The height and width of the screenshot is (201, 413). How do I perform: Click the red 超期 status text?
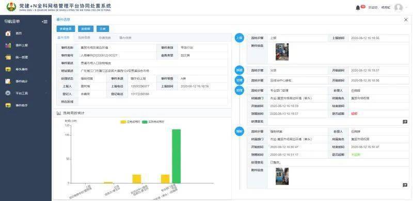pyautogui.click(x=354, y=114)
